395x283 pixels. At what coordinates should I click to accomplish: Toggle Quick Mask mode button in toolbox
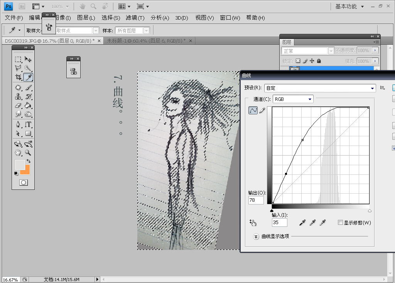[x=23, y=183]
